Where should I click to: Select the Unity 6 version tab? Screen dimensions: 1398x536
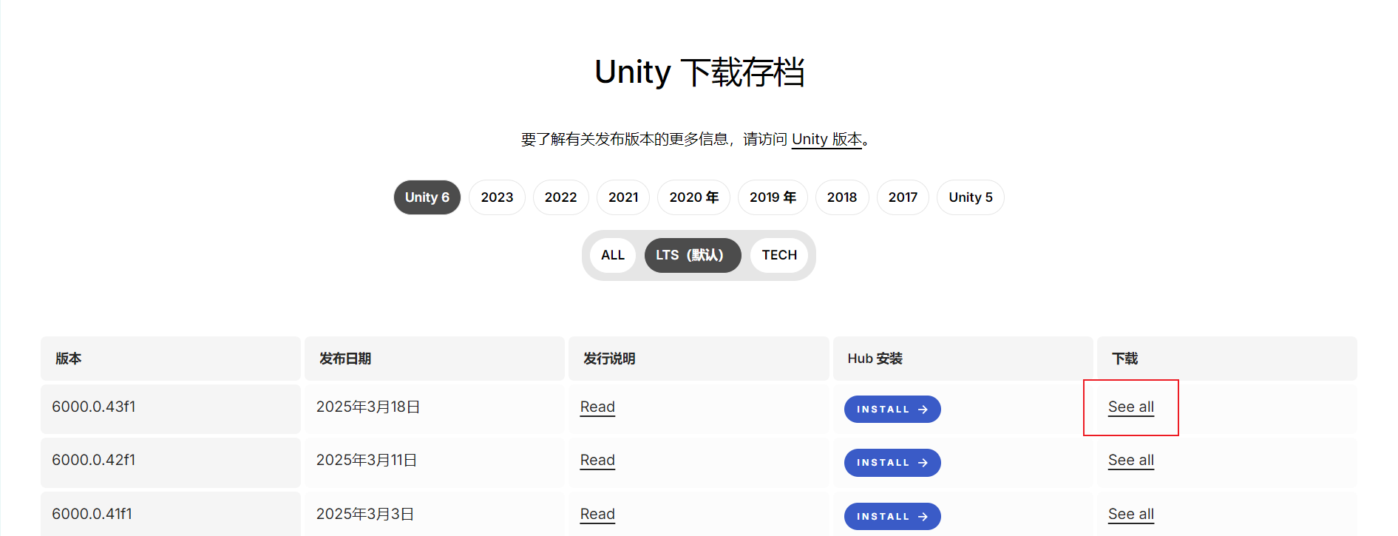coord(427,197)
